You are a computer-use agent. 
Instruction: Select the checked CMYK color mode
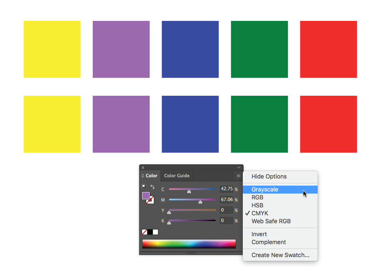(x=260, y=213)
